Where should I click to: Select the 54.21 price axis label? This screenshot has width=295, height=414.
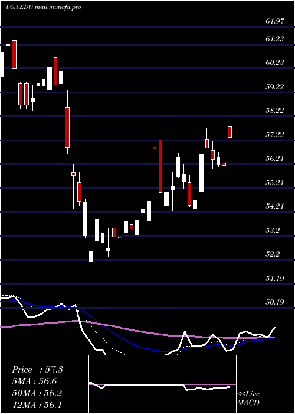[275, 206]
